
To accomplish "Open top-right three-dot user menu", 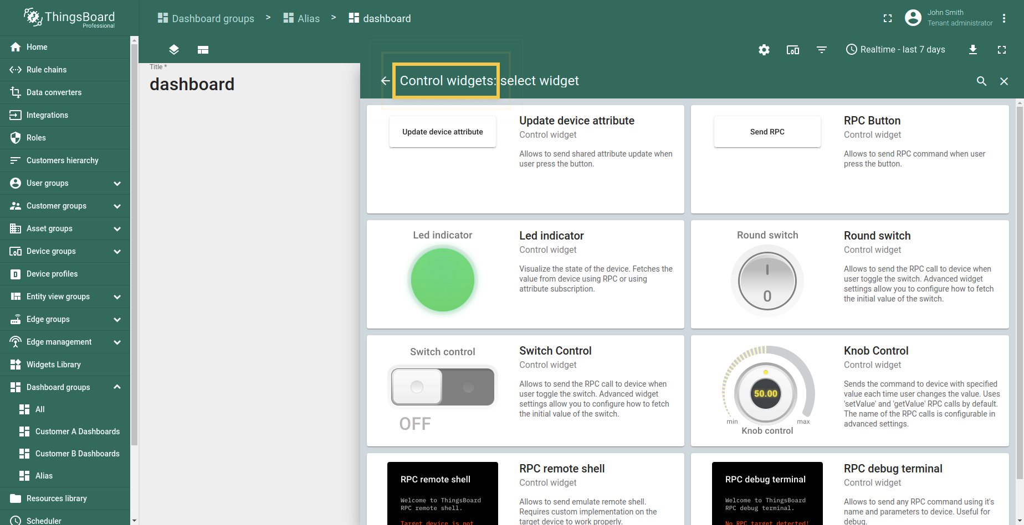I will pyautogui.click(x=1004, y=18).
